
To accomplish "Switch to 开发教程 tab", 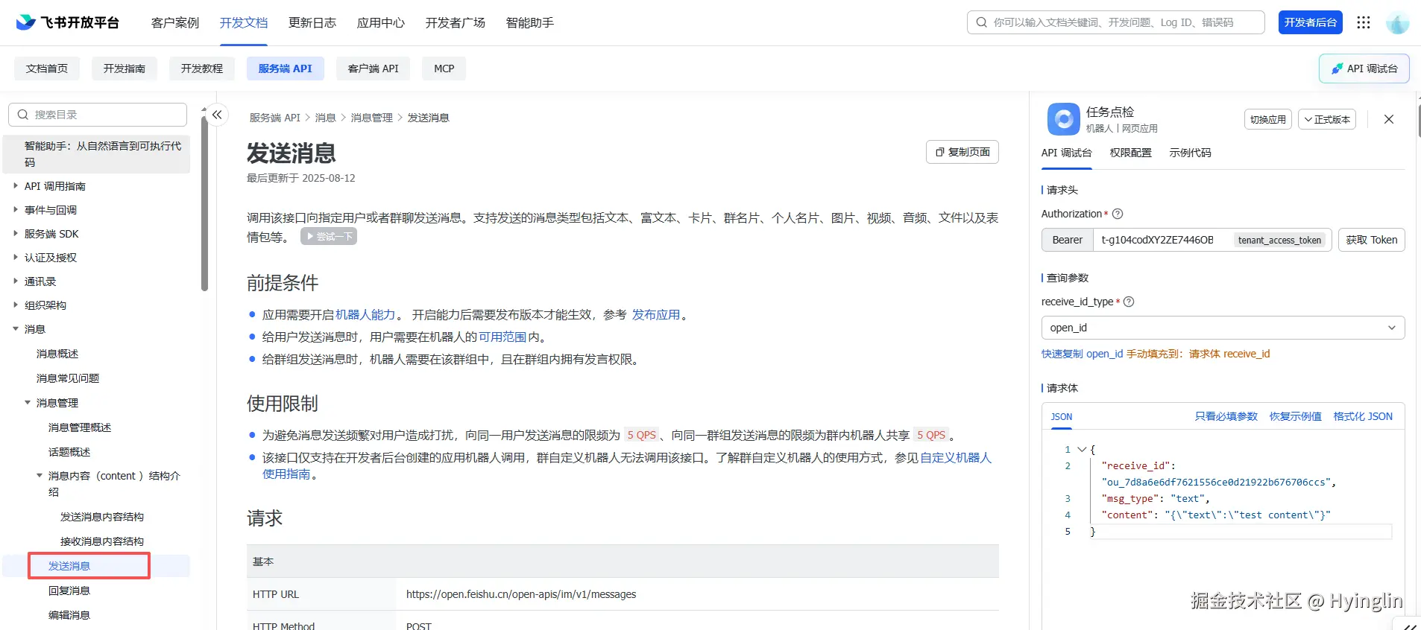I will pos(202,69).
